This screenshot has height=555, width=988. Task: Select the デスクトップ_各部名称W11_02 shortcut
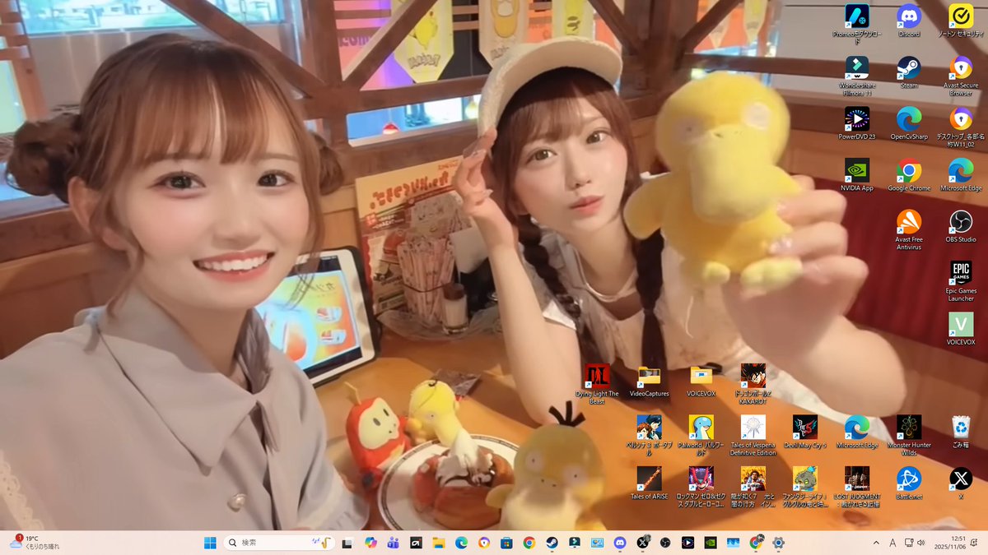(x=960, y=127)
